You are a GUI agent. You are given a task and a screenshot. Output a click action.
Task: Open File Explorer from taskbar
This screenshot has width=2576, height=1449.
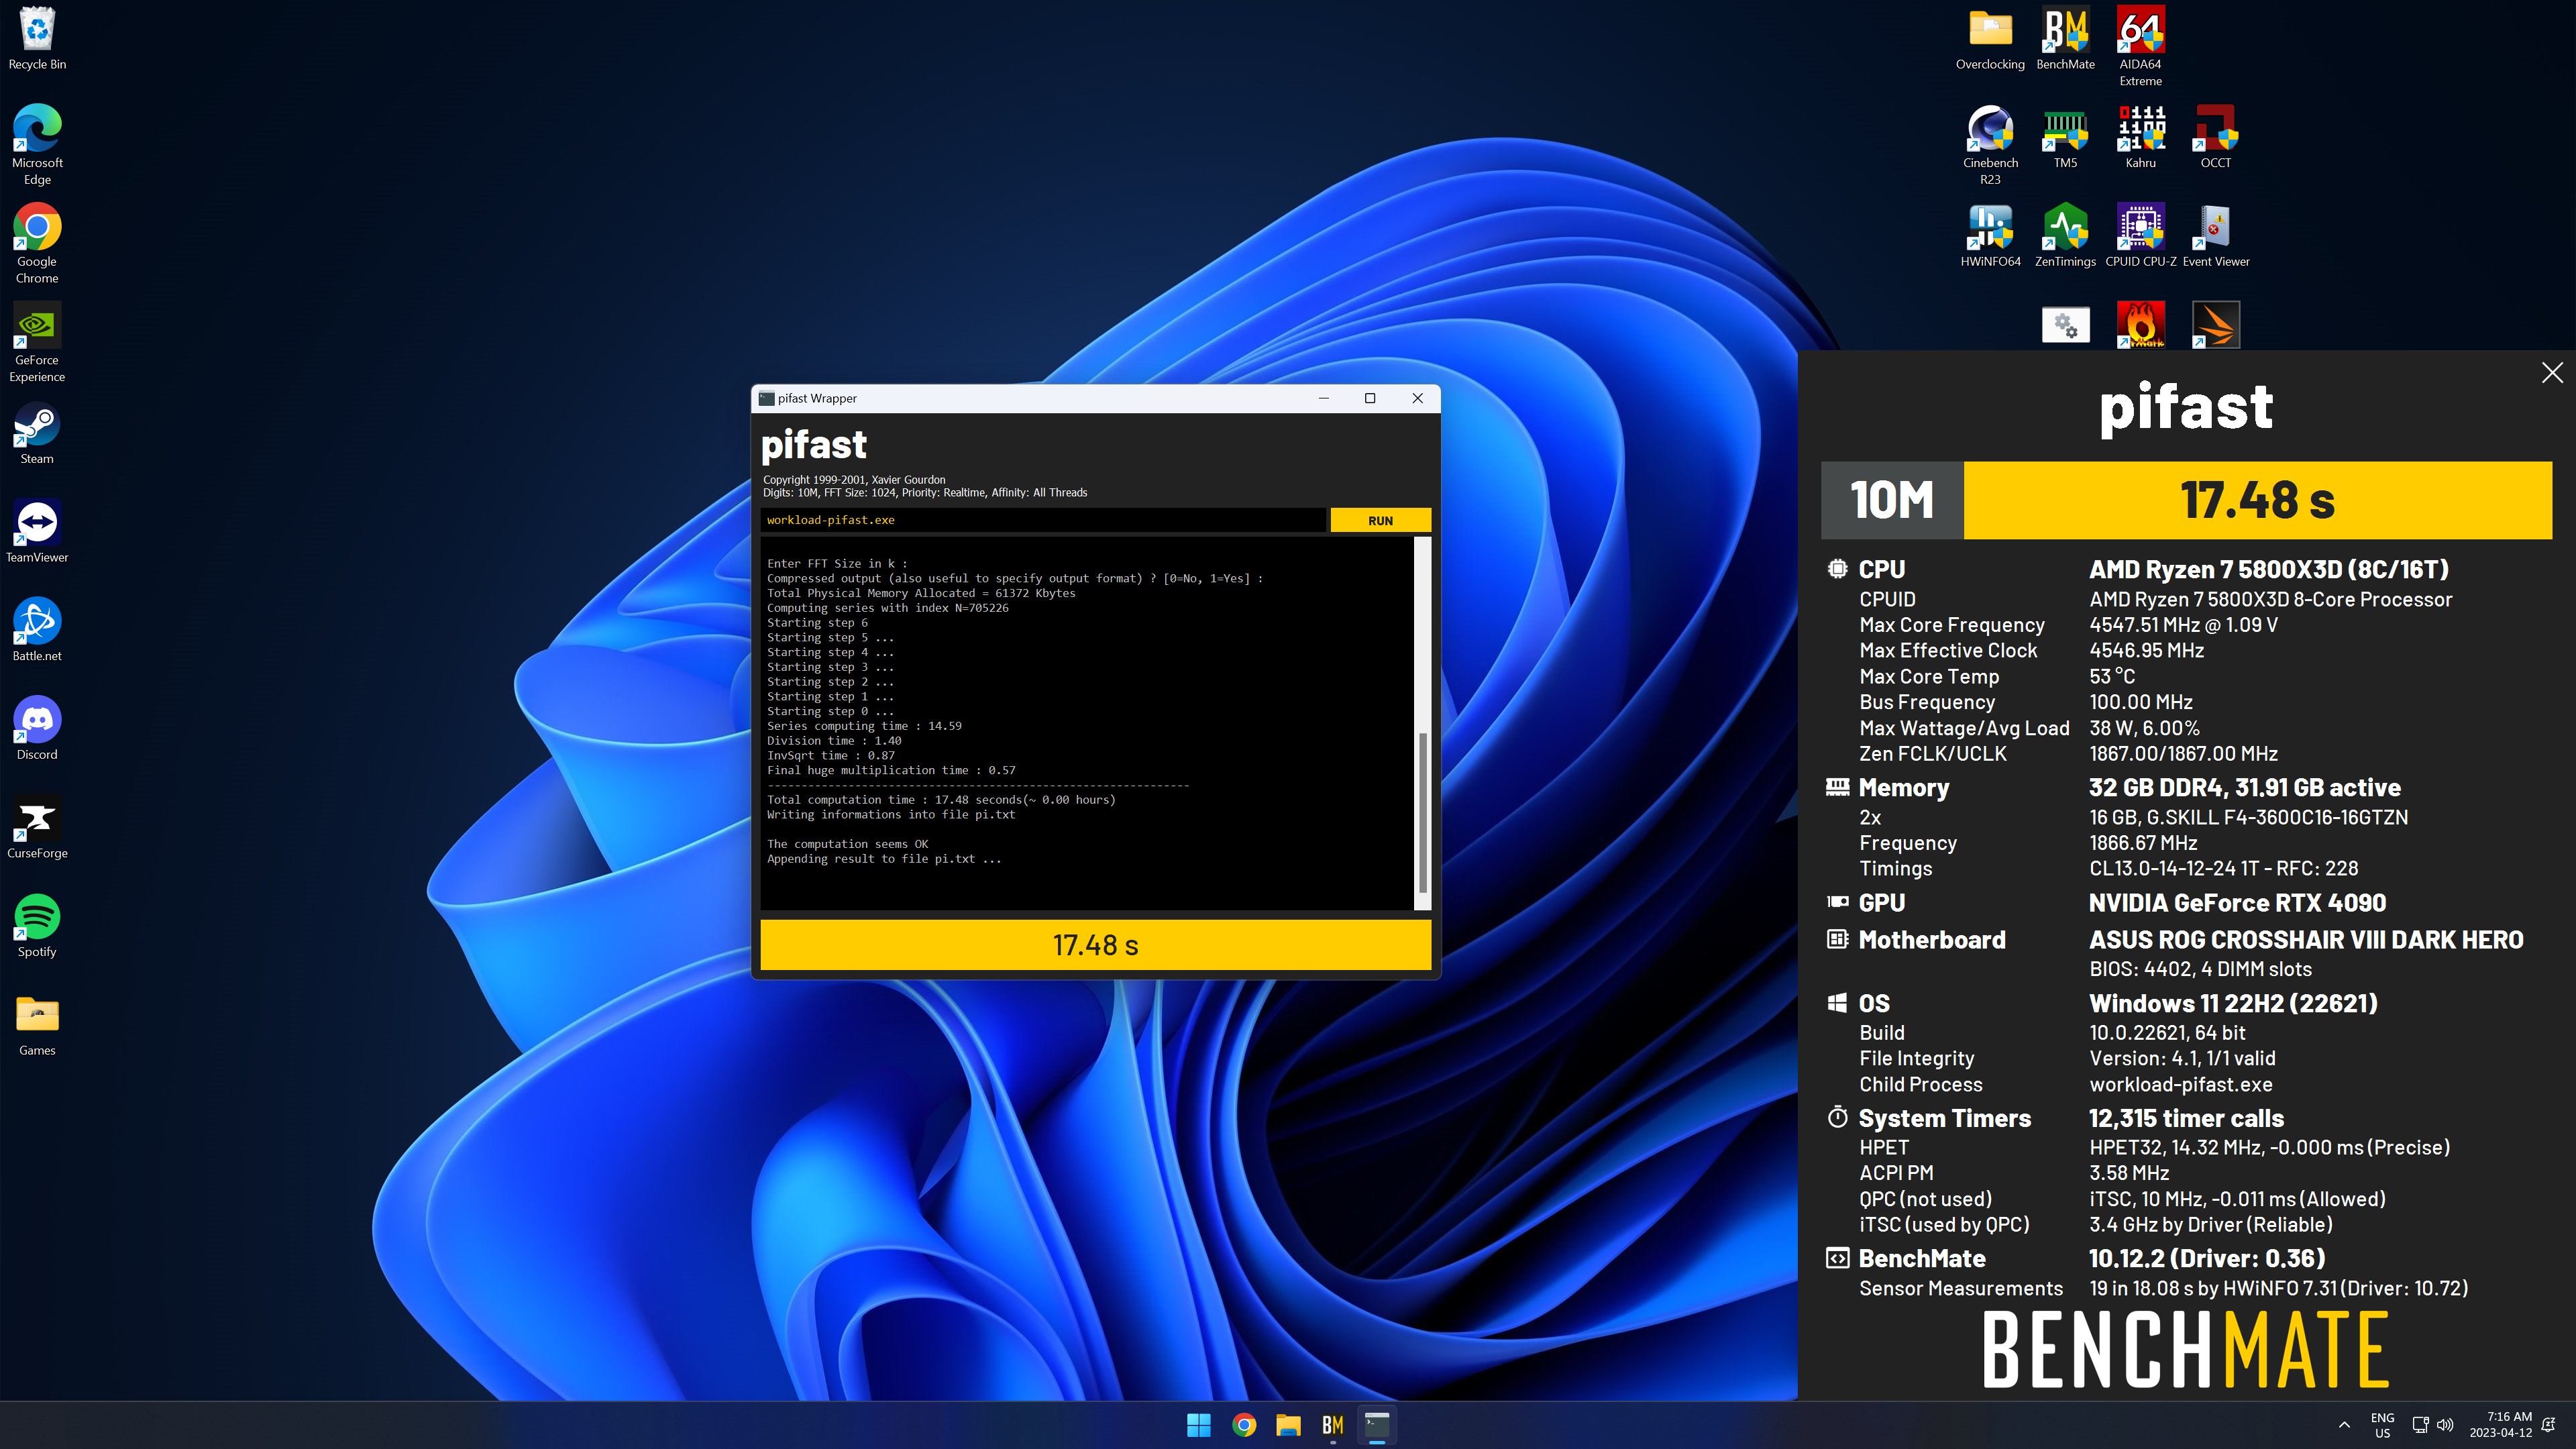coord(1288,1425)
